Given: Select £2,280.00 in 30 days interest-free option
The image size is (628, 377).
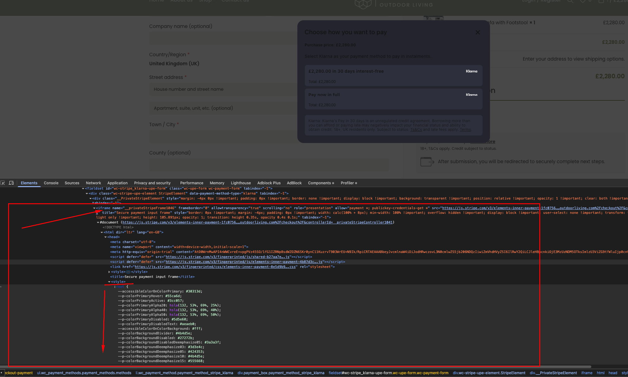Looking at the screenshot, I should [393, 76].
